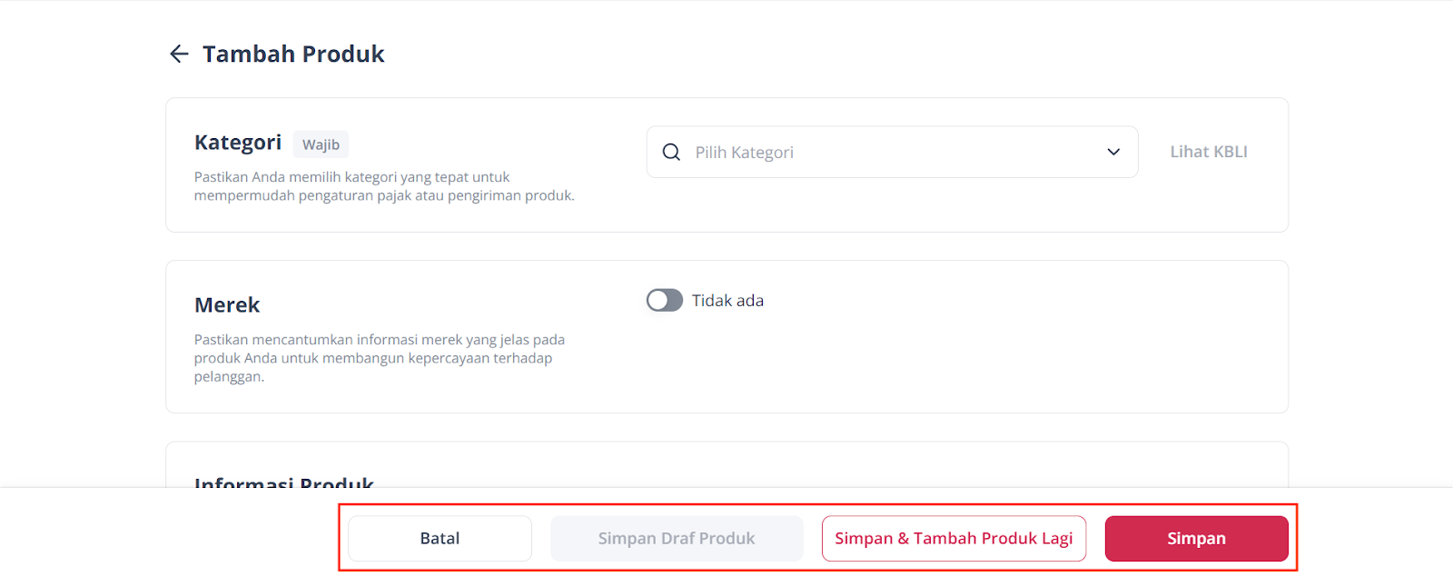Select the Kategori section heading

click(x=238, y=143)
